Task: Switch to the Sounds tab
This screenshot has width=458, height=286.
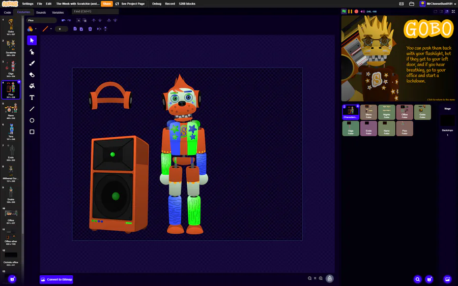Action: pos(41,13)
